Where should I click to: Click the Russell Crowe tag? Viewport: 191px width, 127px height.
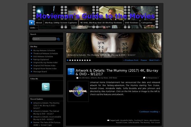click(x=122, y=123)
